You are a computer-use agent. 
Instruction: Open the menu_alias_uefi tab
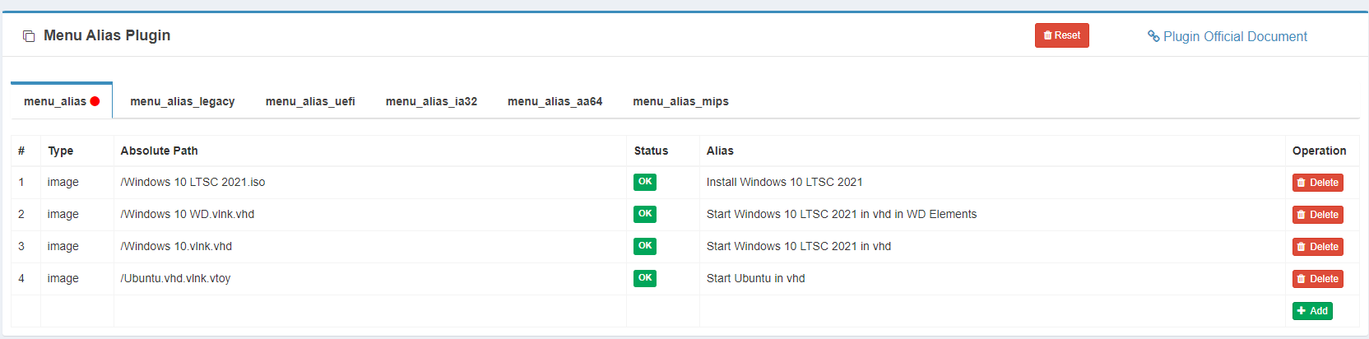click(x=310, y=101)
